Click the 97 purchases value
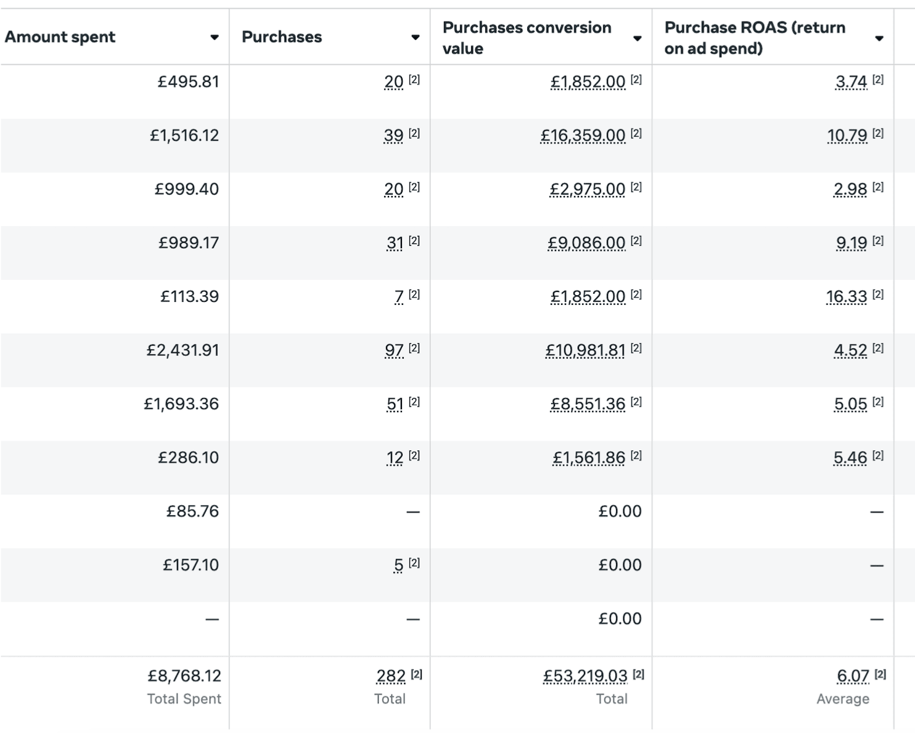This screenshot has width=915, height=748. point(394,351)
